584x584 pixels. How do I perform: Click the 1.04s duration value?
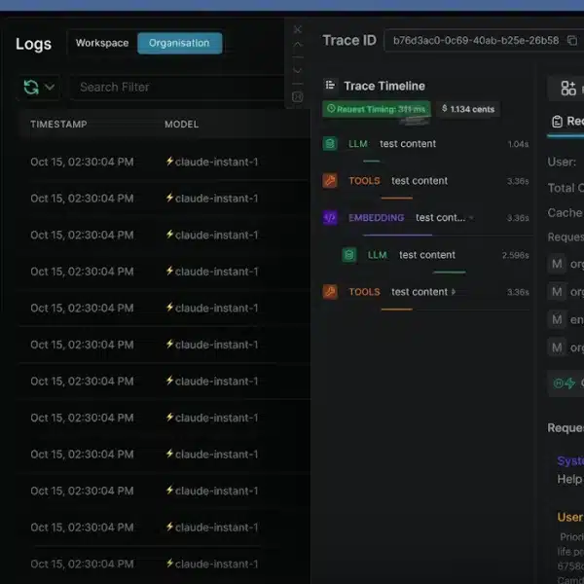[x=518, y=144]
